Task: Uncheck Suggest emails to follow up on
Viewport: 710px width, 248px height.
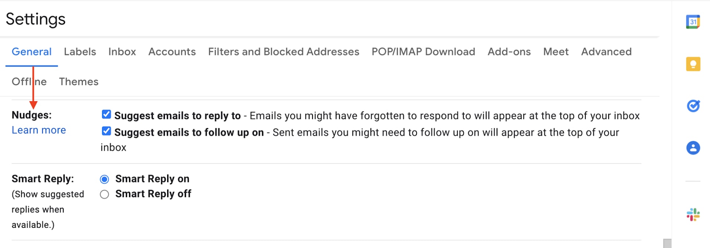Action: click(x=106, y=131)
